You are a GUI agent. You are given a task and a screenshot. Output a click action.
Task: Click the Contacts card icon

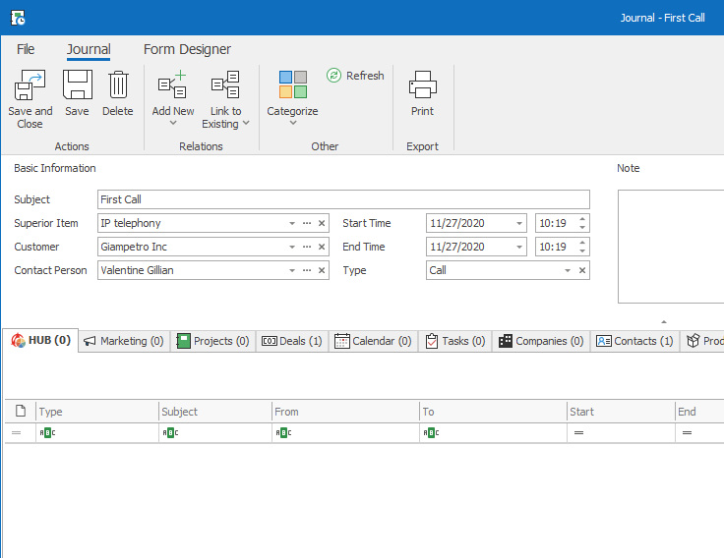click(604, 341)
